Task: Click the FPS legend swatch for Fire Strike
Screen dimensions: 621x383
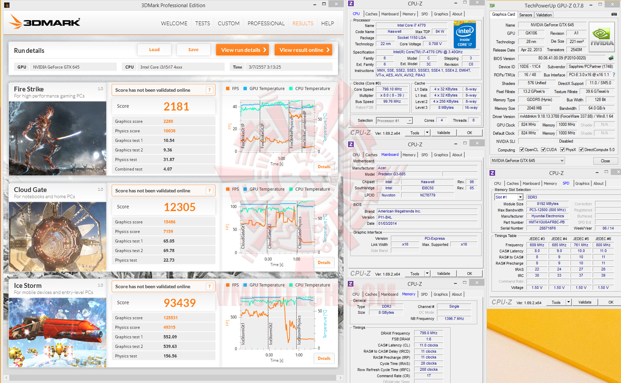Action: [x=228, y=89]
